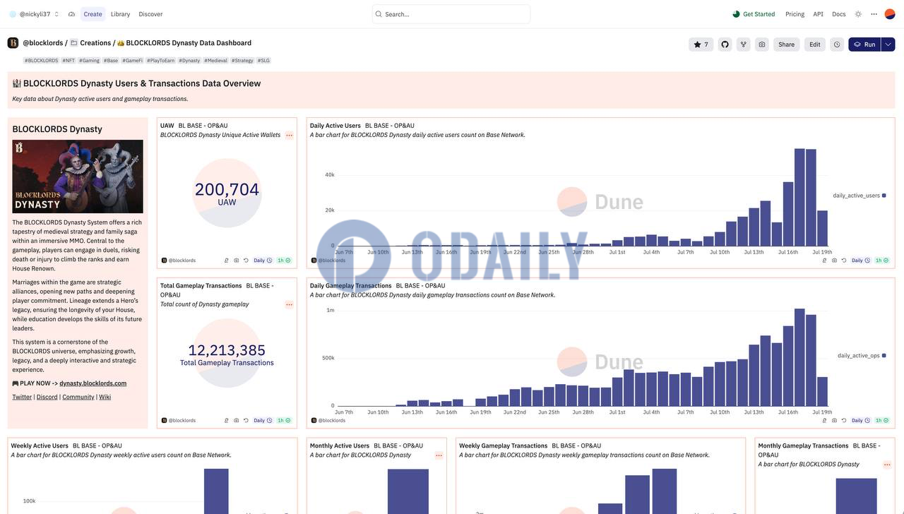Refresh the UAW widget with the reload icon
The height and width of the screenshot is (514, 904).
pos(246,261)
